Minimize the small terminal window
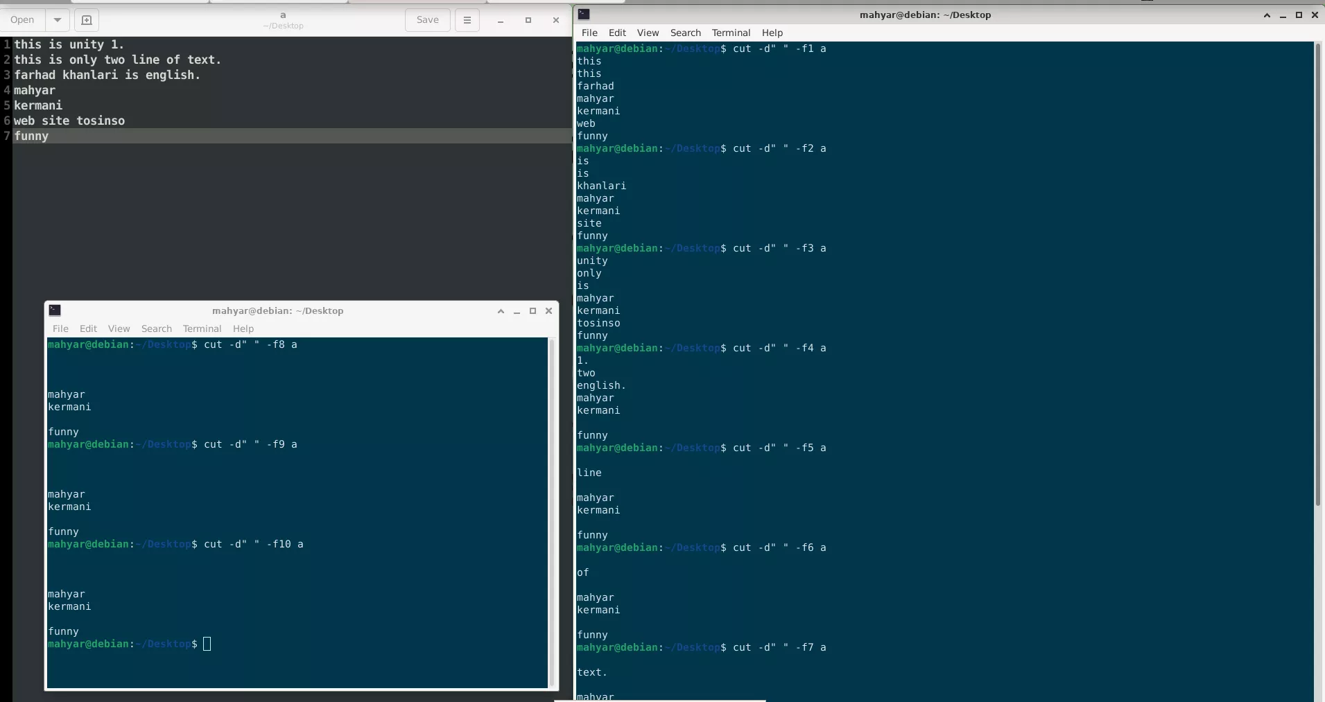Screen dimensions: 1325x702 pos(517,311)
